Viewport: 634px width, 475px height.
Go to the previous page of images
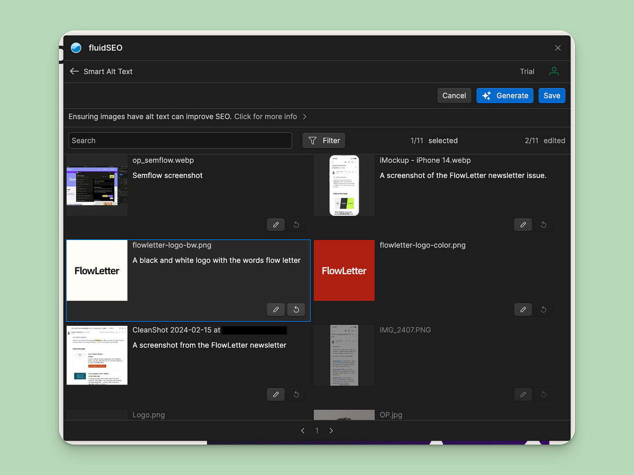coord(303,431)
